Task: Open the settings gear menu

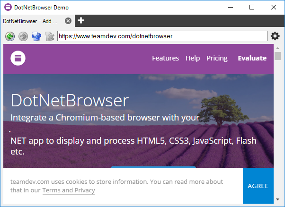Action: click(x=275, y=36)
